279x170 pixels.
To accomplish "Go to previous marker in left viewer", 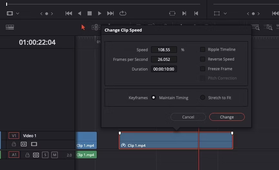I will coord(41,14).
